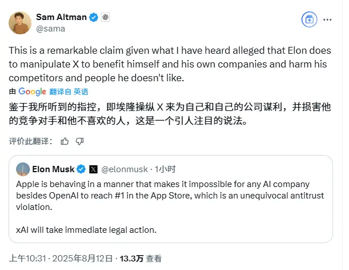Image resolution: width=349 pixels, height=270 pixels.
Task: Rate the translation with thumbs up
Action: pos(65,141)
